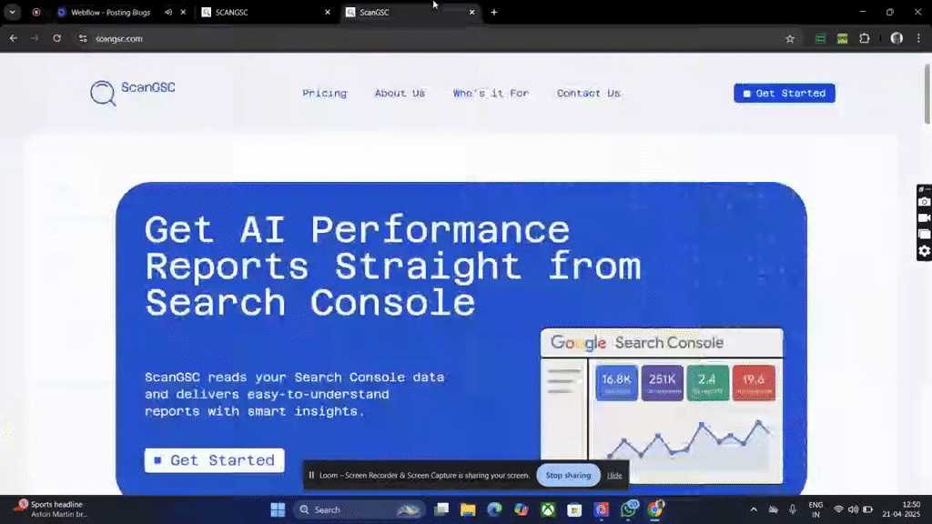Switch the ENG IN input language

[x=815, y=509]
